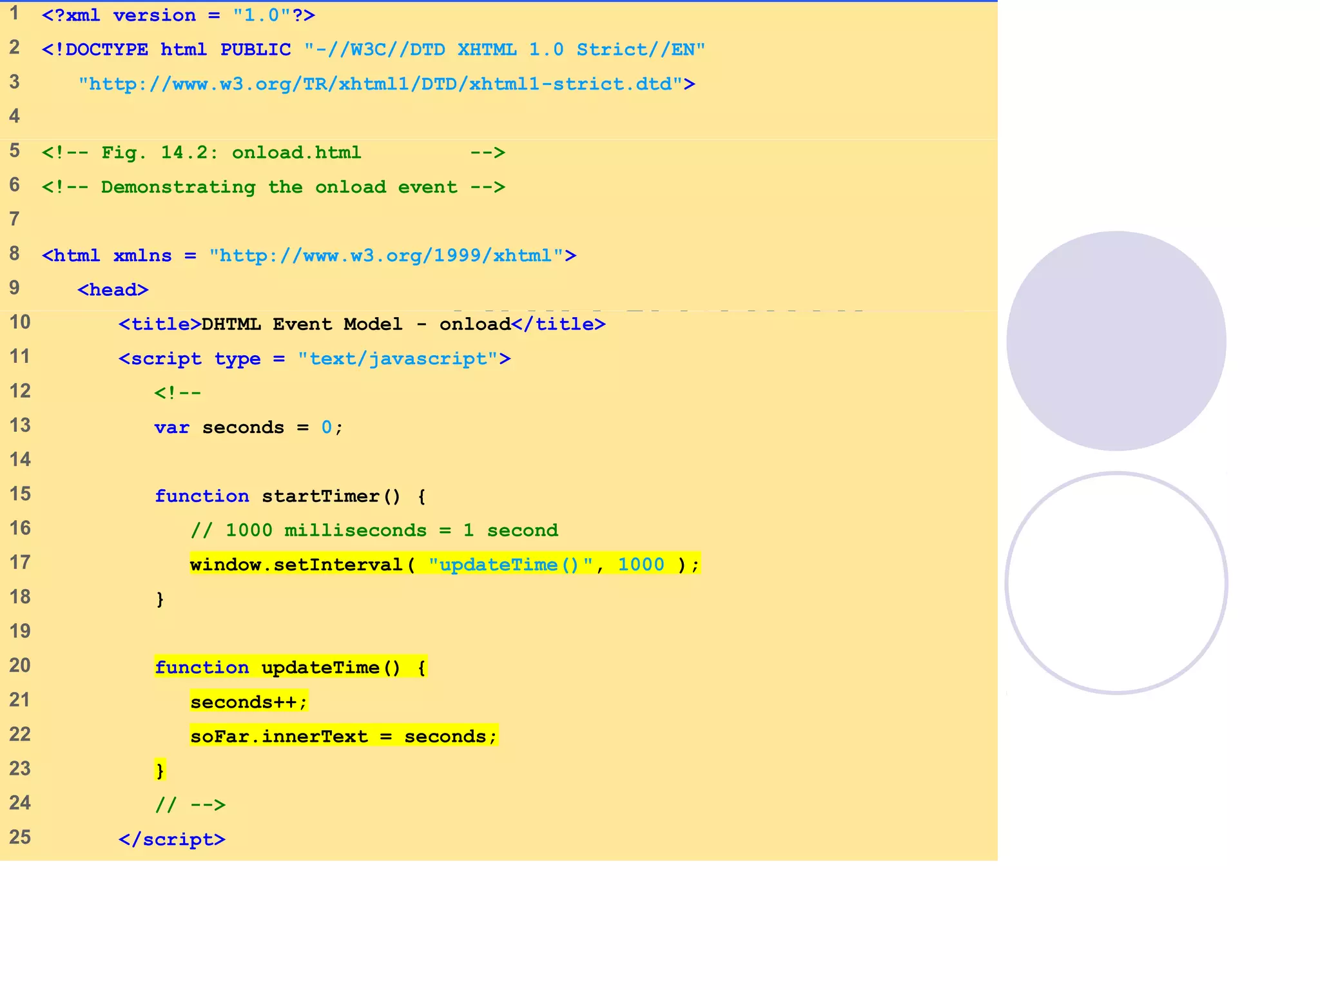This screenshot has width=1320, height=990.
Task: Click the www.w3.org/1999/xhtml namespace URL
Action: [x=386, y=256]
